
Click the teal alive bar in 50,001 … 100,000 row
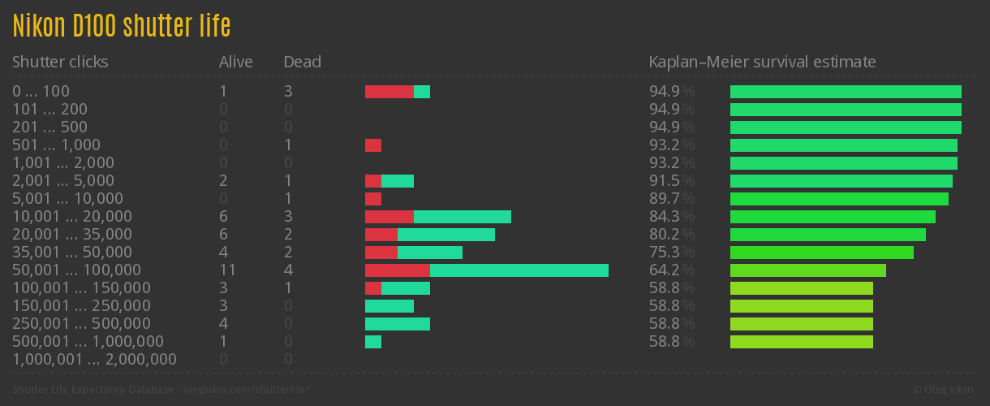click(x=519, y=270)
